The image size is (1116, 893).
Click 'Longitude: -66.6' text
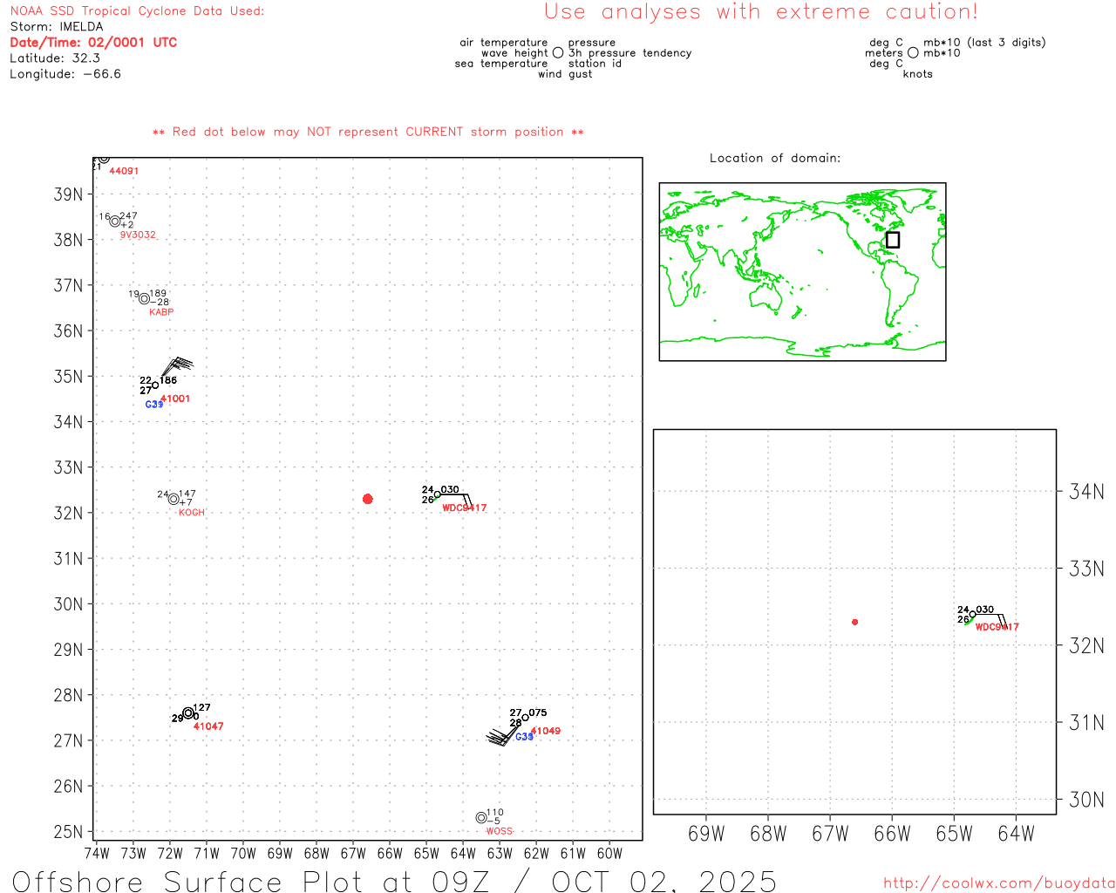[65, 74]
